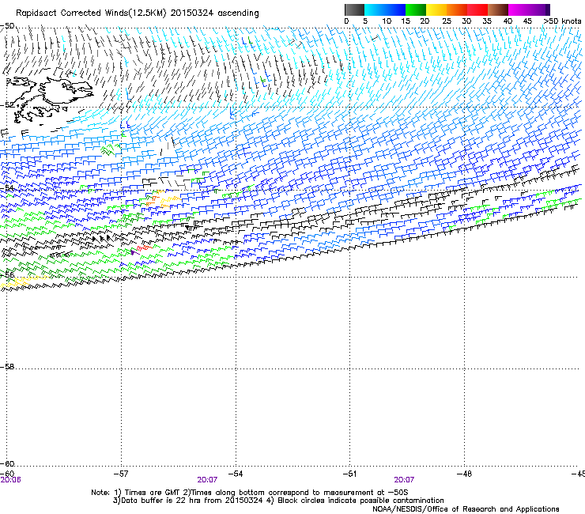The image size is (585, 514).
Task: Click the '-58' latitude axis label
Action: (x=7, y=367)
